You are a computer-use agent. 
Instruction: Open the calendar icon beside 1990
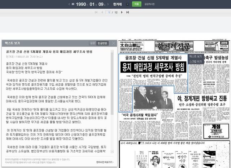tap(73, 4)
